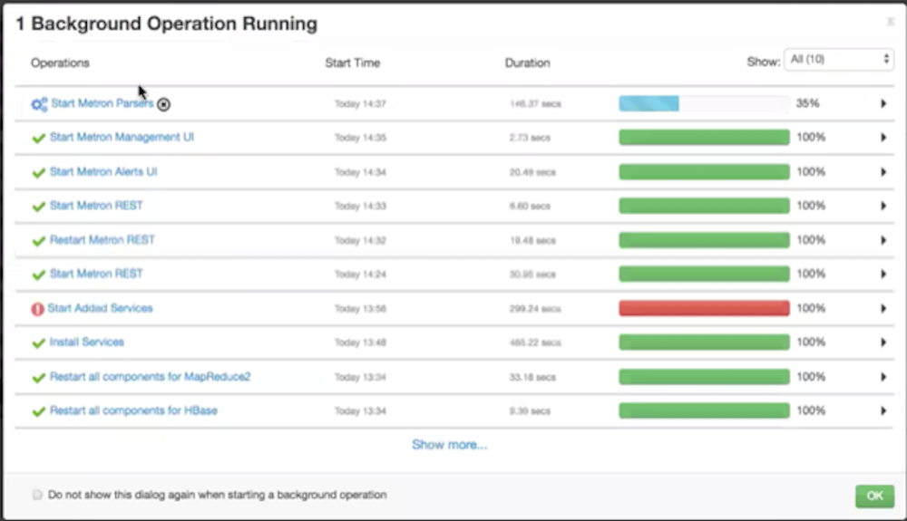Click the green checkmark for Install Services
The width and height of the screenshot is (907, 521).
[x=39, y=343]
